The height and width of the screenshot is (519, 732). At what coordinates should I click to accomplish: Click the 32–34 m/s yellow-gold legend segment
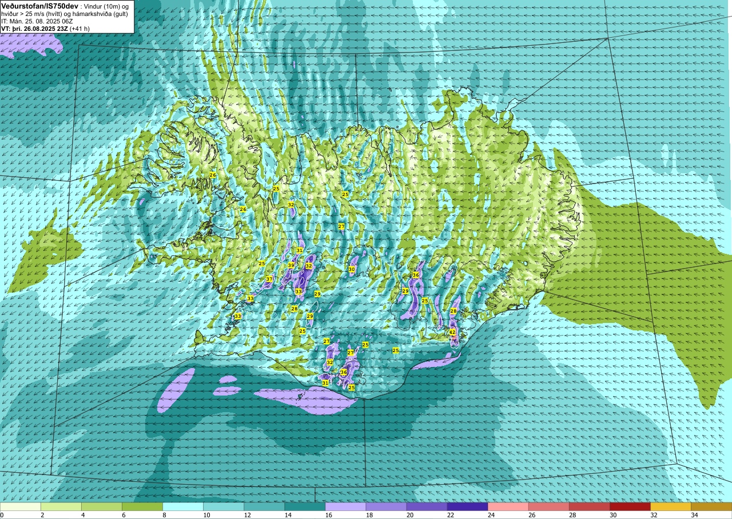(x=670, y=506)
